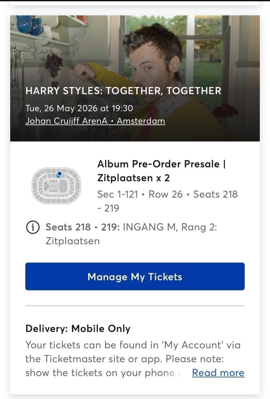
Task: Click the INGANG M, Rang 2 entrance info
Action: (x=169, y=227)
